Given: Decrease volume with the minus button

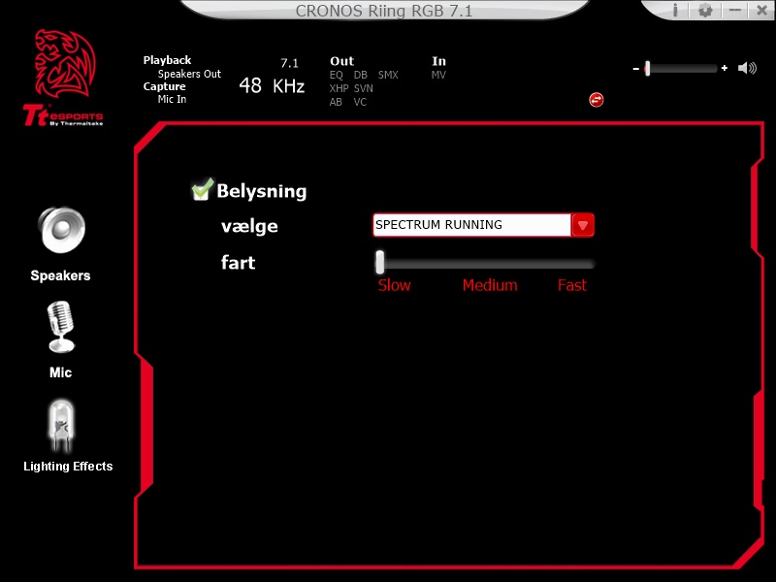Looking at the screenshot, I should (x=636, y=69).
